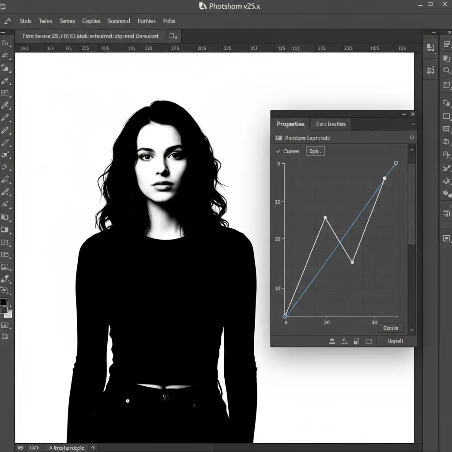
Task: Click the black foreground color swatch
Action: 4,302
